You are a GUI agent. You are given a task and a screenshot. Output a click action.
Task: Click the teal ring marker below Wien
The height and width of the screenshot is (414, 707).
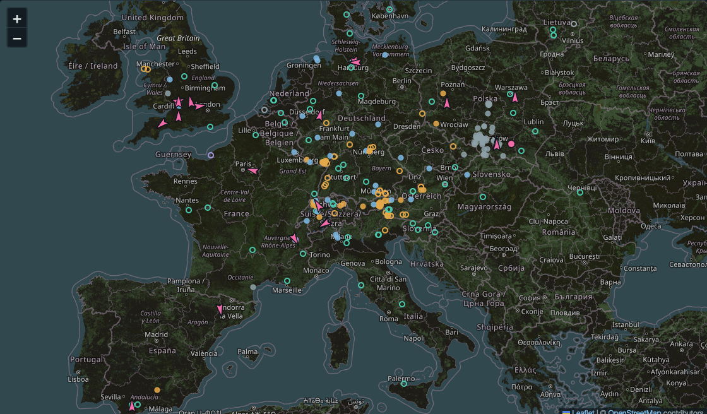click(x=445, y=184)
